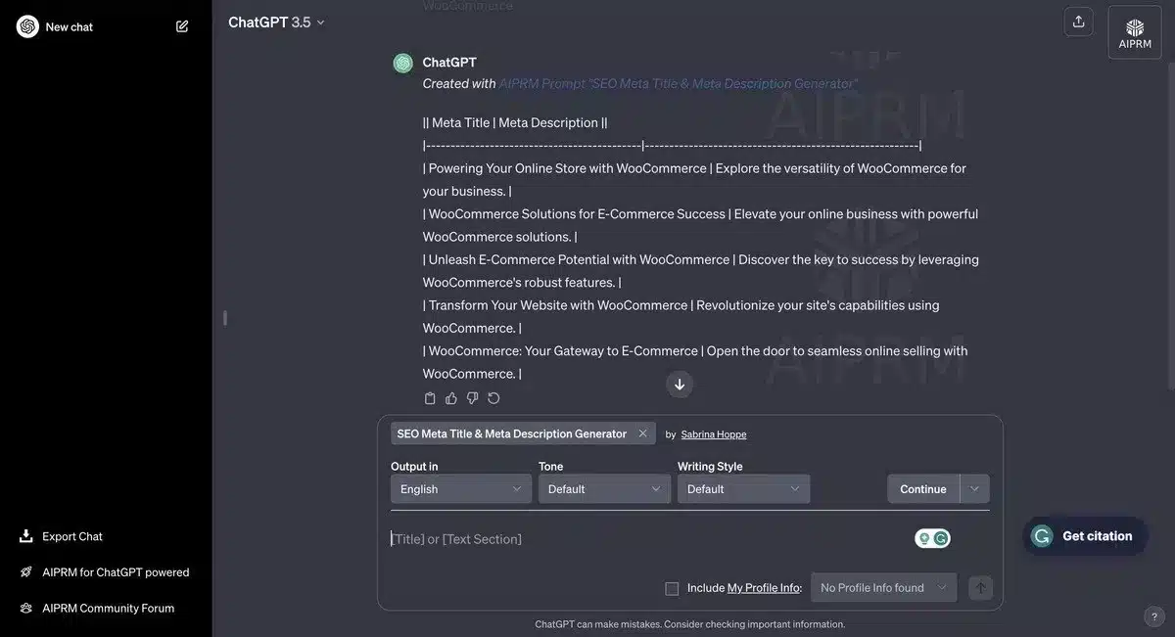
Task: Click the rocket icon beside AIPRM powered
Action: tap(26, 572)
